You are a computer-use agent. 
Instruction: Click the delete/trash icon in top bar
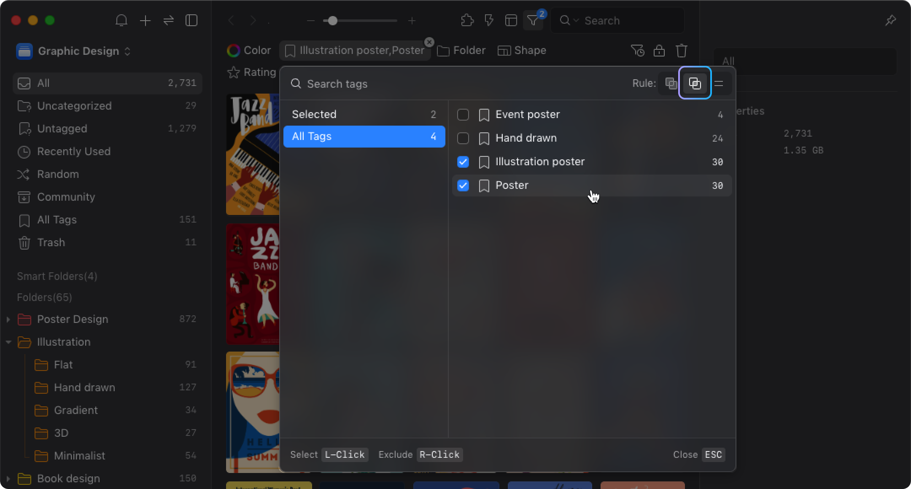coord(682,50)
